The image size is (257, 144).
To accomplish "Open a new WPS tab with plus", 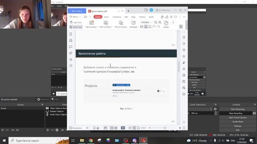I will (128, 11).
